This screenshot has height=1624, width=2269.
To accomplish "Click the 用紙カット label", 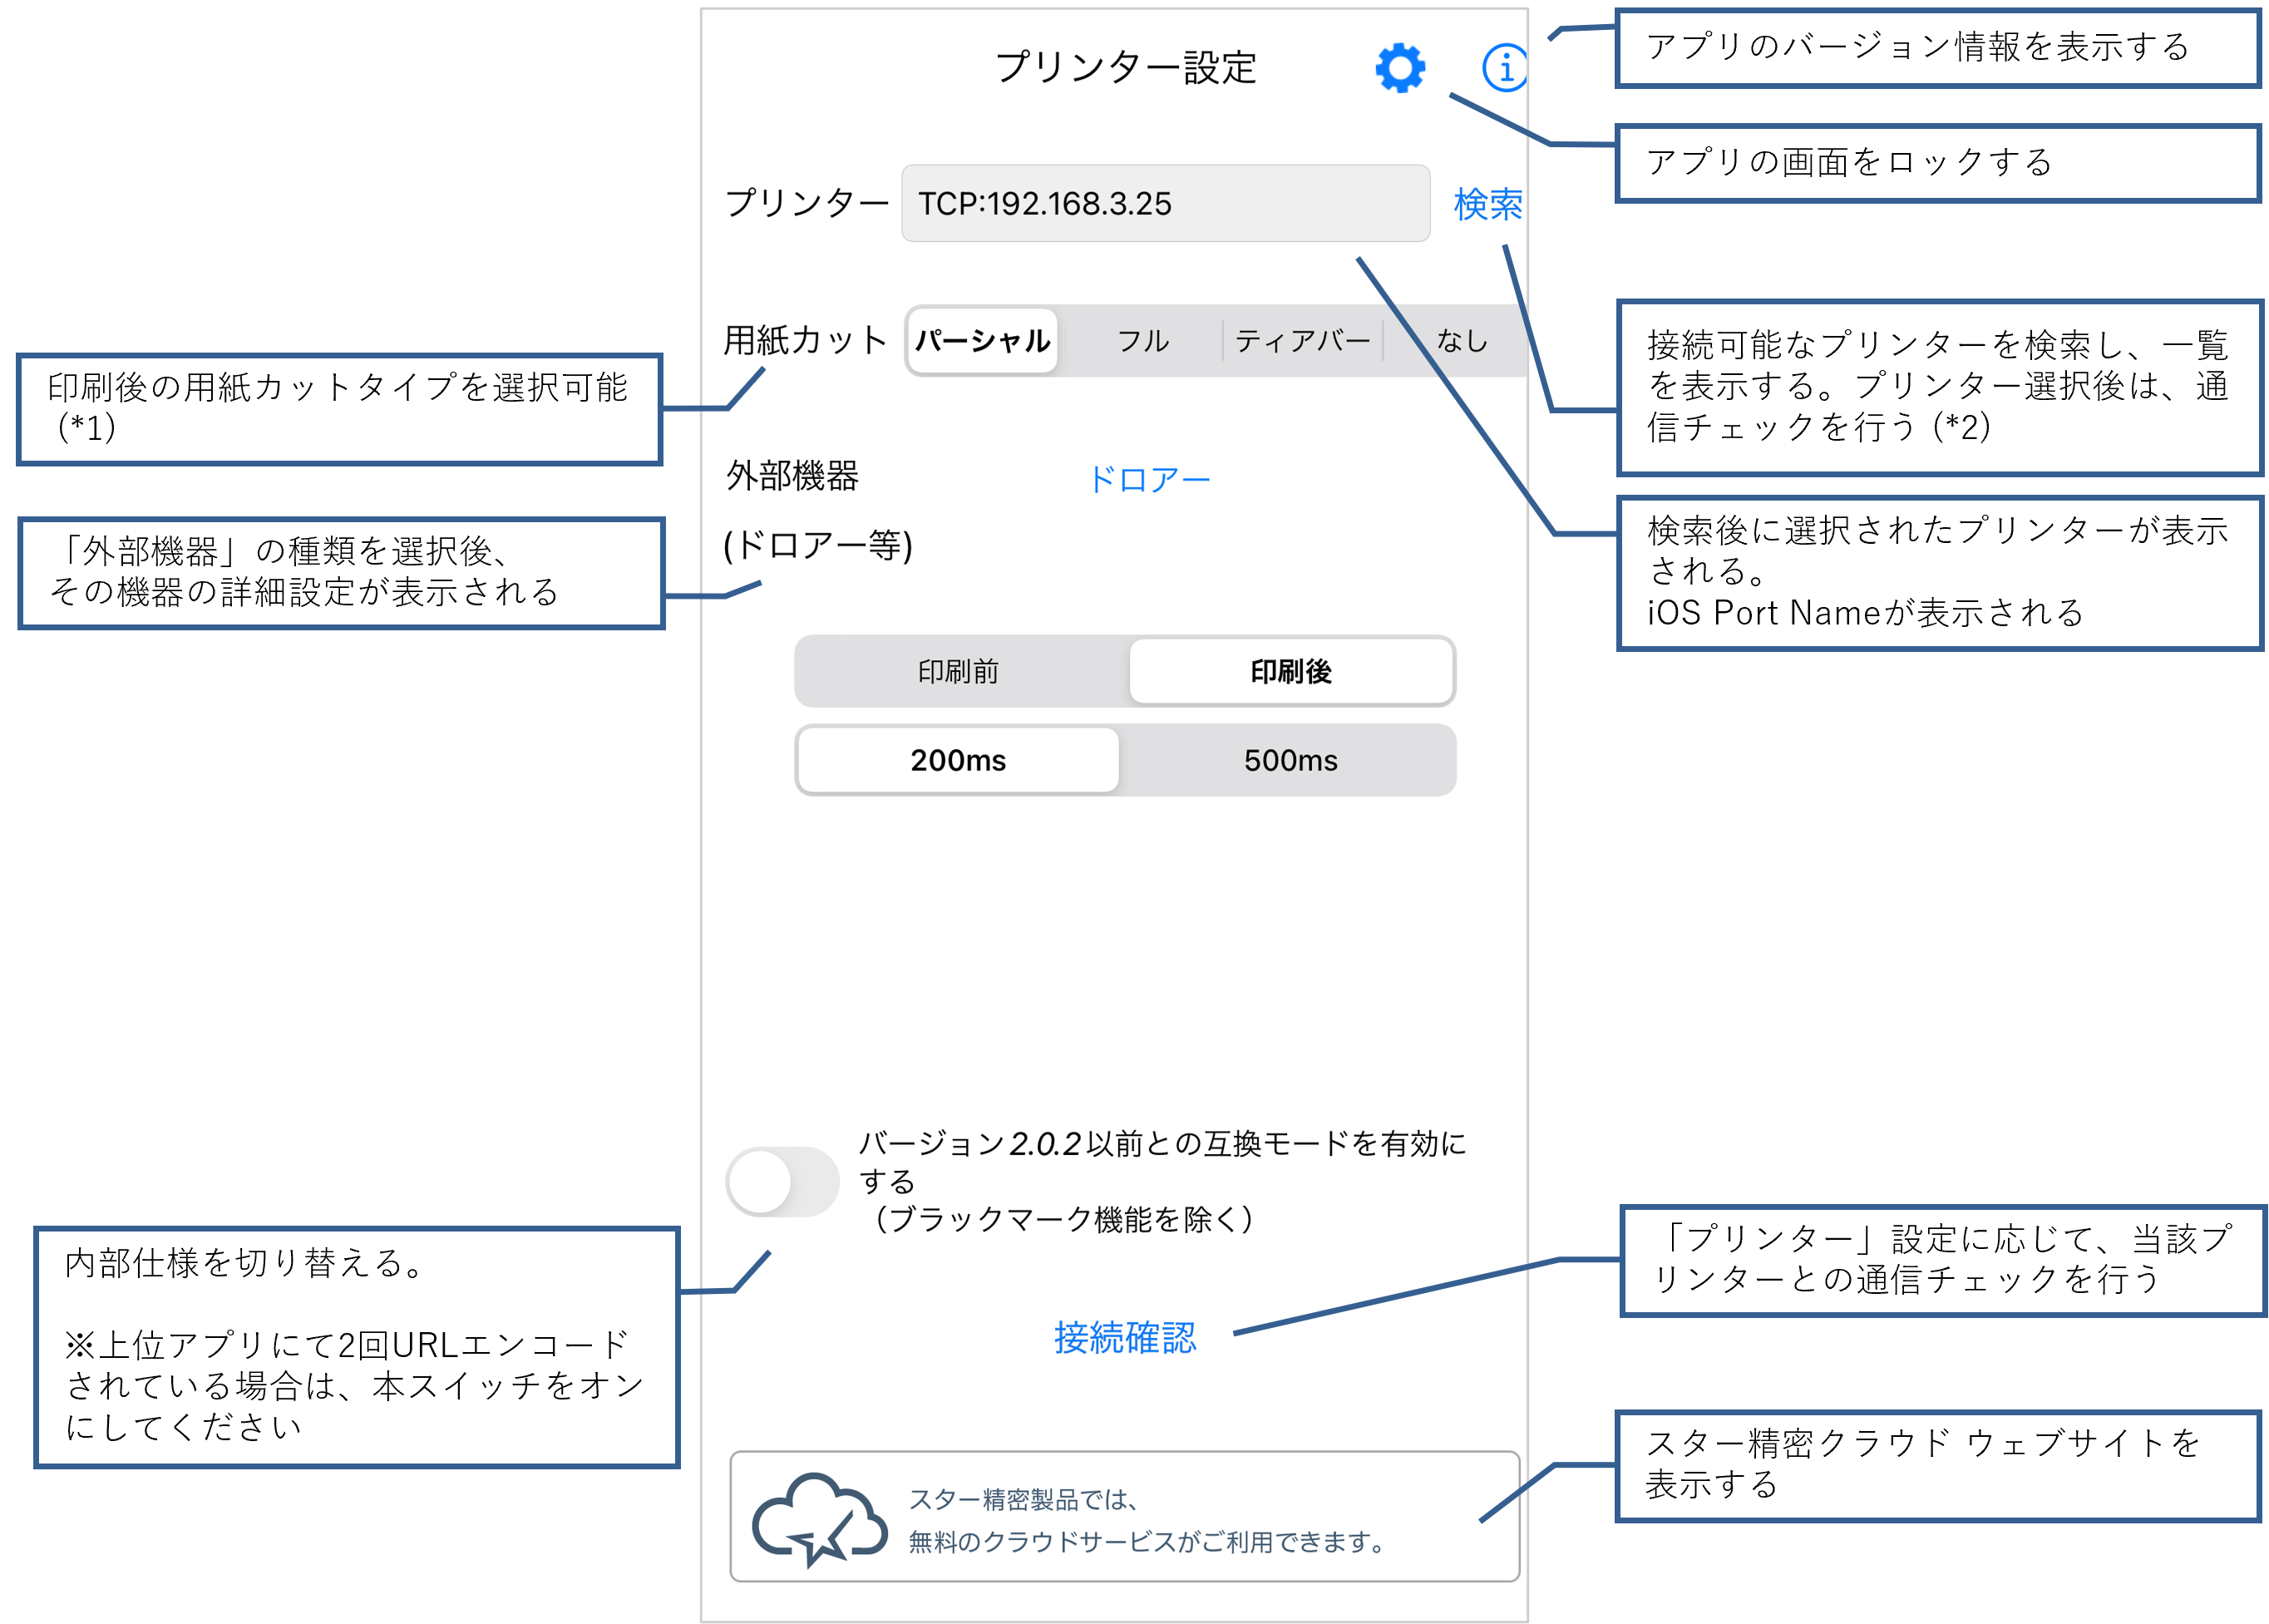I will tap(805, 340).
